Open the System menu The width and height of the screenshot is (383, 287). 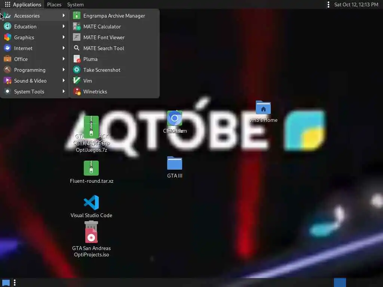(x=75, y=4)
